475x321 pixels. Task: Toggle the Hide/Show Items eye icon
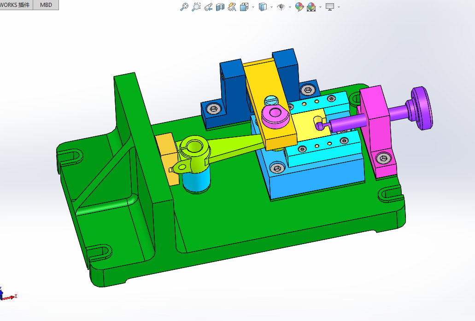point(281,6)
